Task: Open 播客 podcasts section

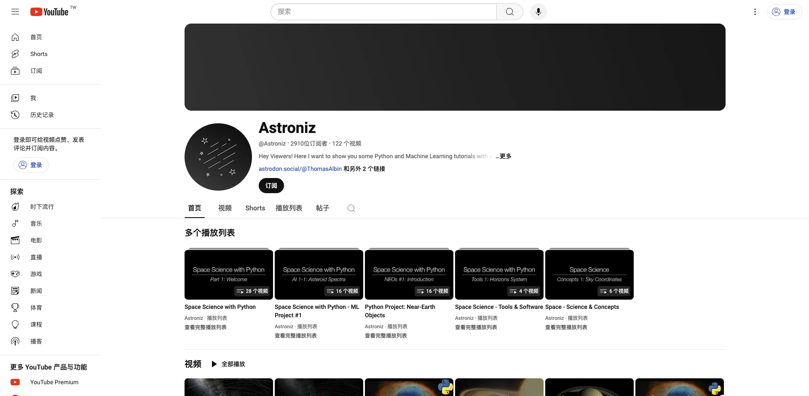Action: click(x=51, y=341)
